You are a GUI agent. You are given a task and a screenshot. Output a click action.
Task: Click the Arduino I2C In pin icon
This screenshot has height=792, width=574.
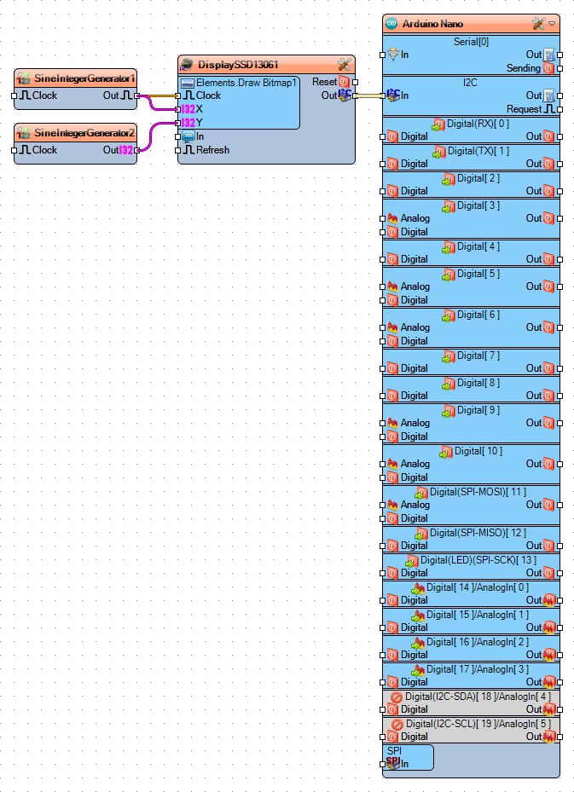393,95
